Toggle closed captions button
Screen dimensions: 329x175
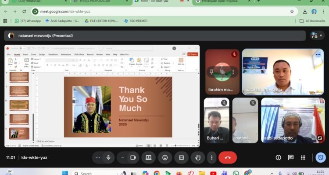click(x=181, y=157)
